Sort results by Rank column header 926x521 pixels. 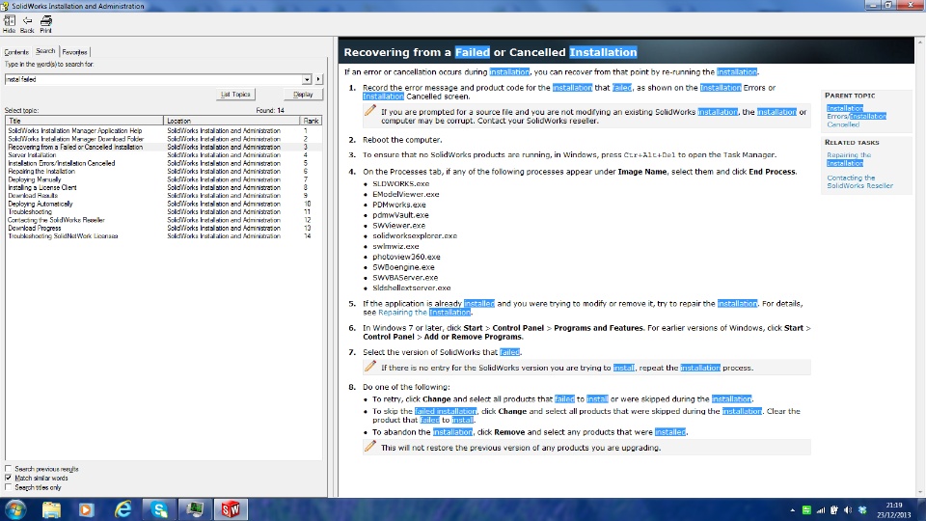311,121
